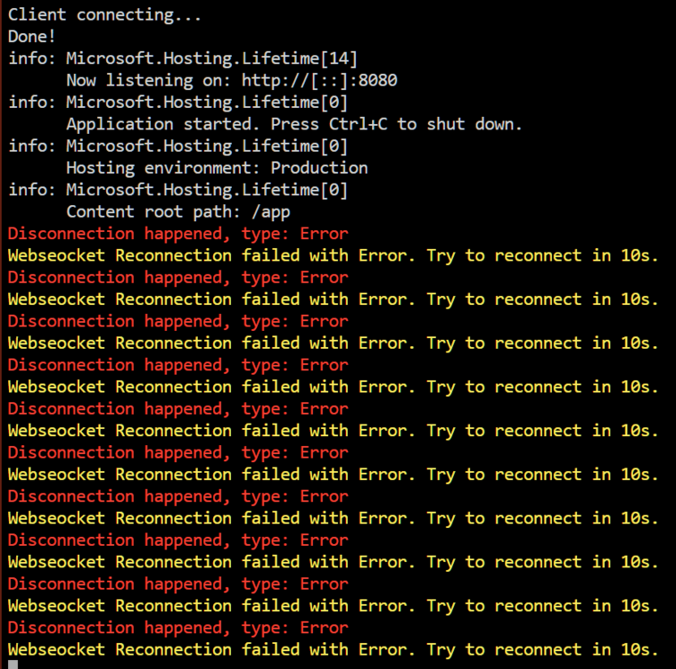The width and height of the screenshot is (676, 669).
Task: Click the first yellow "Webseocket Reconnection failed" line
Action: point(334,256)
